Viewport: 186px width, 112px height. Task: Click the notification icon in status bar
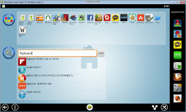3,6
